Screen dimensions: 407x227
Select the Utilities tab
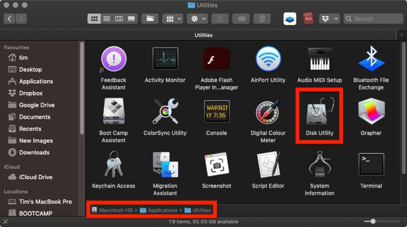203,35
